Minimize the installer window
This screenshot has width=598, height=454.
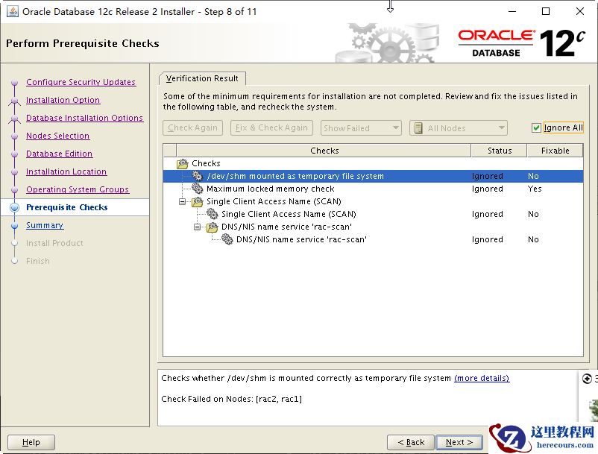click(512, 11)
